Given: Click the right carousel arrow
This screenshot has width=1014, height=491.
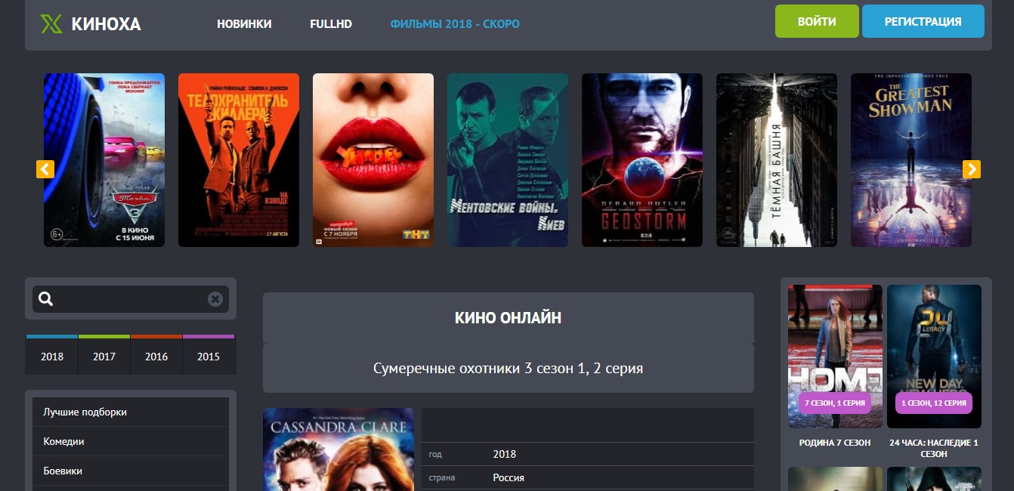Looking at the screenshot, I should 972,169.
